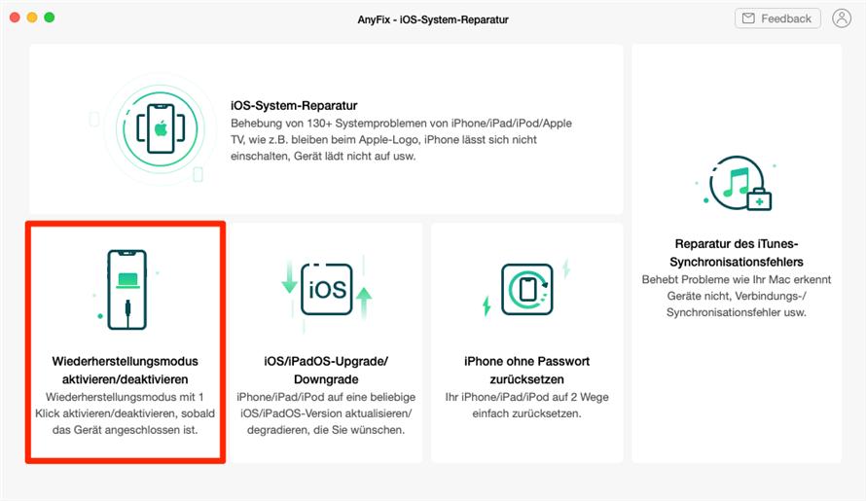Click the iPhone reset circular icon
The image size is (866, 501).
click(x=526, y=290)
